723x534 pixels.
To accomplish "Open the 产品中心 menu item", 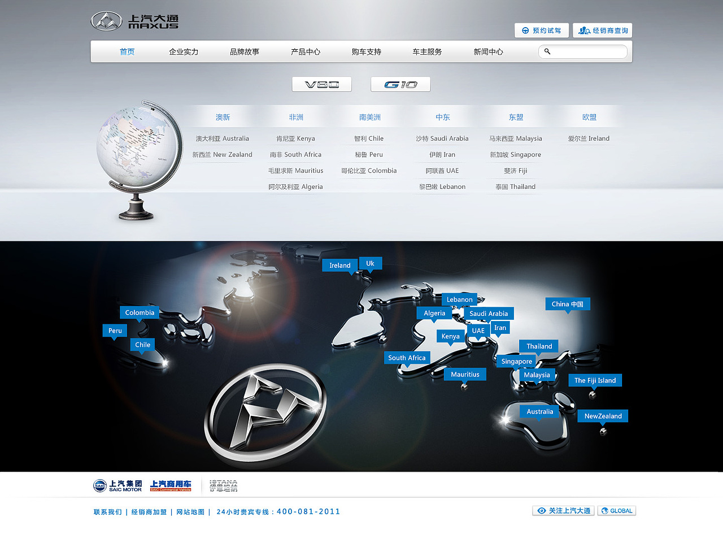I will click(306, 51).
